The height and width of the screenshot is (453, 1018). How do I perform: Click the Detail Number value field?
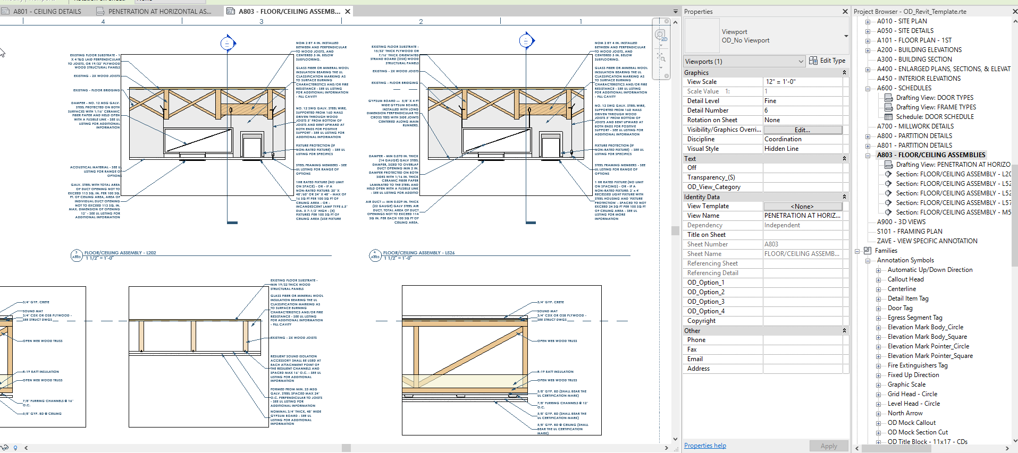point(803,110)
